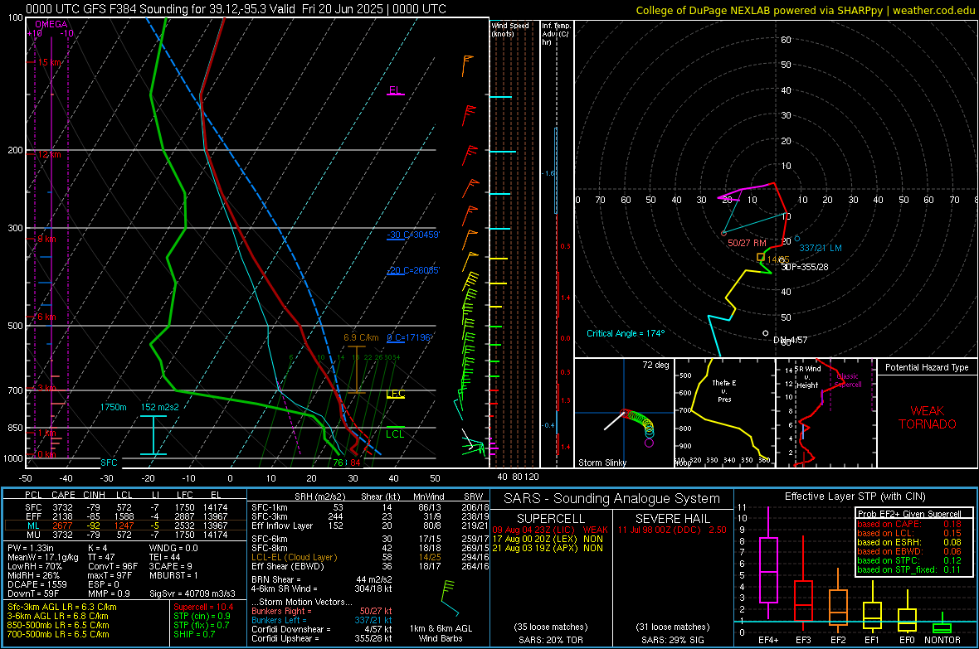Click the Storm Slinky panel label

point(602,463)
